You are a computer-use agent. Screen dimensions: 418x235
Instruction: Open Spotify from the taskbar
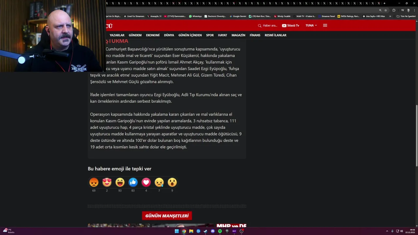click(220, 231)
